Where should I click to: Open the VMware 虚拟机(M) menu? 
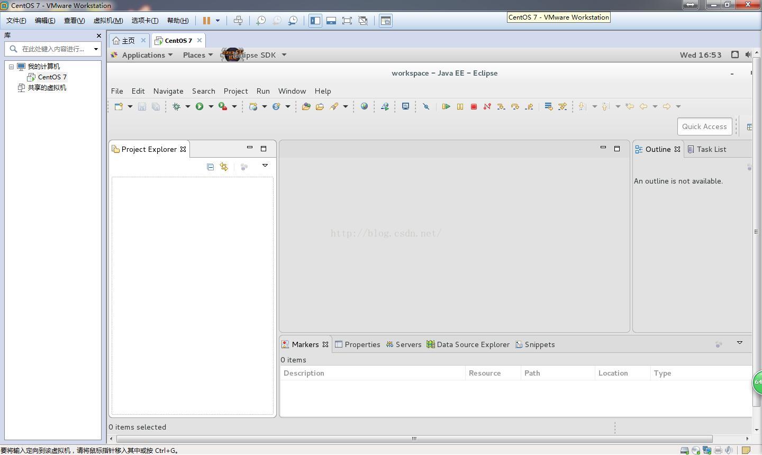pyautogui.click(x=108, y=21)
